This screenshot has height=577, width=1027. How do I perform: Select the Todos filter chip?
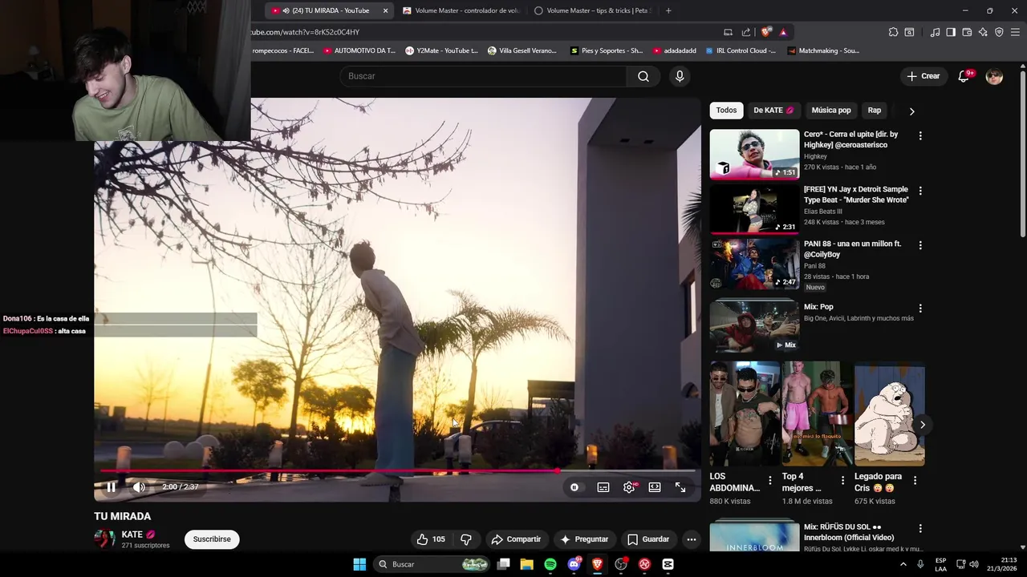[726, 111]
